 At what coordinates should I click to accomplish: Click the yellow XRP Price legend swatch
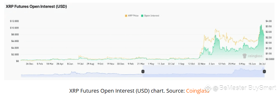pyautogui.click(x=126, y=16)
